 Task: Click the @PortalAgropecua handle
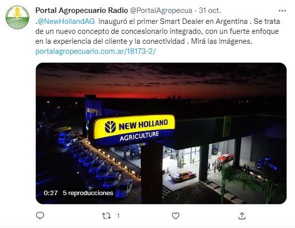click(161, 10)
